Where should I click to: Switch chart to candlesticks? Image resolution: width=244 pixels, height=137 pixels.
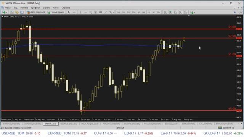pos(170,12)
